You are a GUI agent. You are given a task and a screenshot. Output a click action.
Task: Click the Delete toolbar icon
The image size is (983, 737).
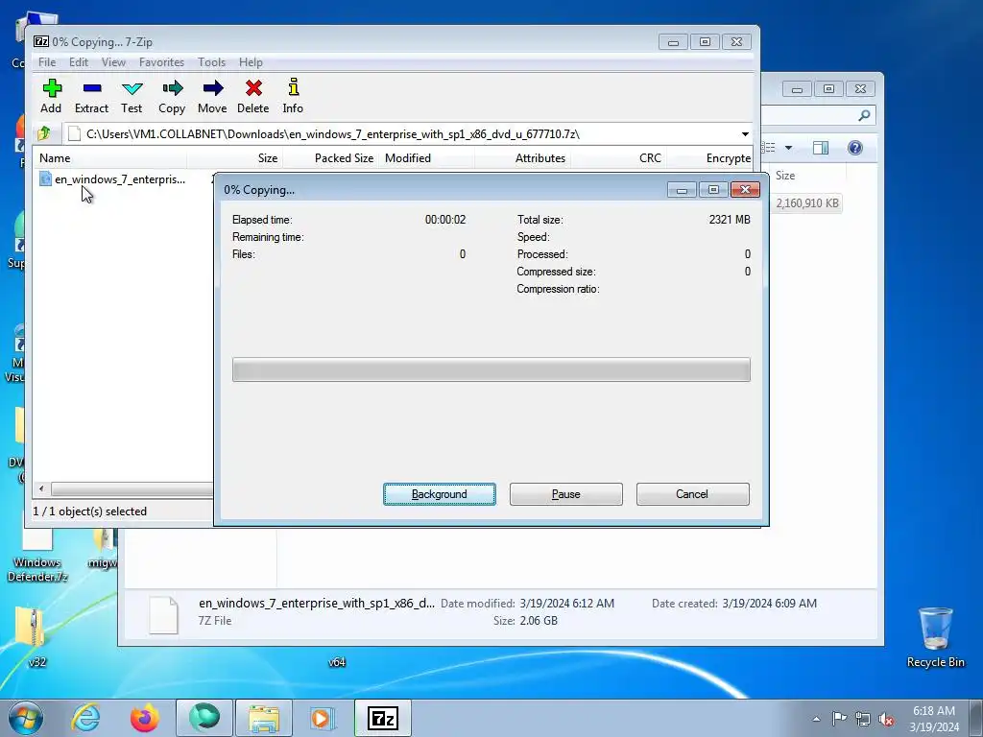(253, 96)
